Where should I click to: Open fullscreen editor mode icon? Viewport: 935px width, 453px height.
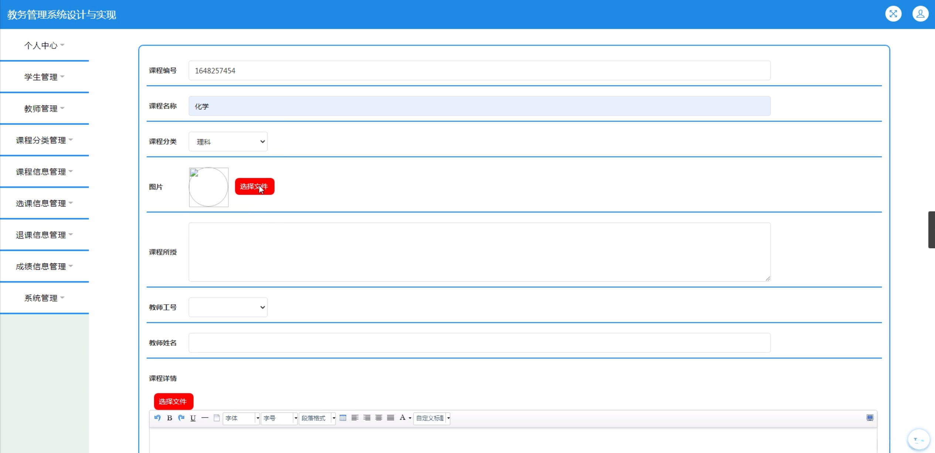tap(870, 418)
